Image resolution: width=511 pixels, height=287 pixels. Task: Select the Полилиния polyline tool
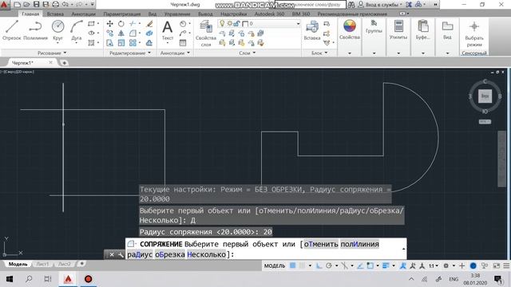(x=35, y=30)
